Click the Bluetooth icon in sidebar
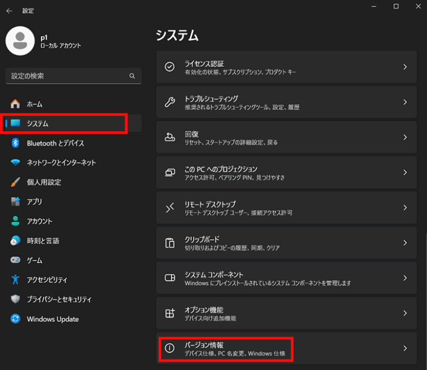Viewport: 427px width, 370px height. tap(15, 143)
